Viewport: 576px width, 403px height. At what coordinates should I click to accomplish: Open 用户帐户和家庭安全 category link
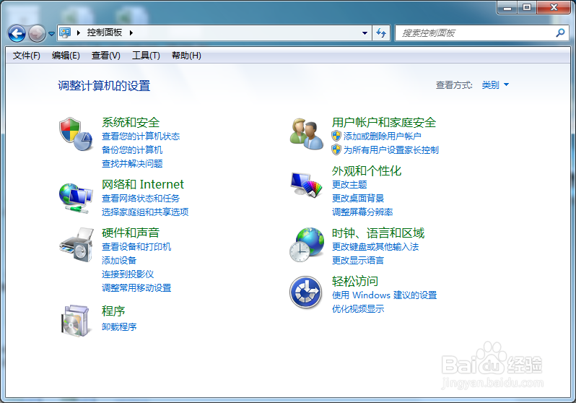tap(384, 123)
